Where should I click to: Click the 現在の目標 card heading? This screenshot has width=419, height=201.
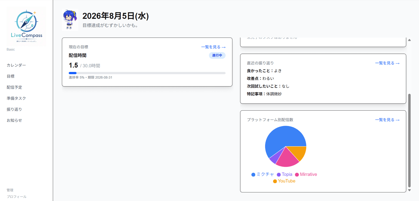point(78,47)
